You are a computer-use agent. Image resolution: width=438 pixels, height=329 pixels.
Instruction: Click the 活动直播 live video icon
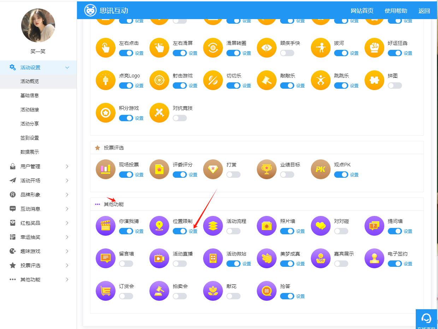pyautogui.click(x=159, y=258)
